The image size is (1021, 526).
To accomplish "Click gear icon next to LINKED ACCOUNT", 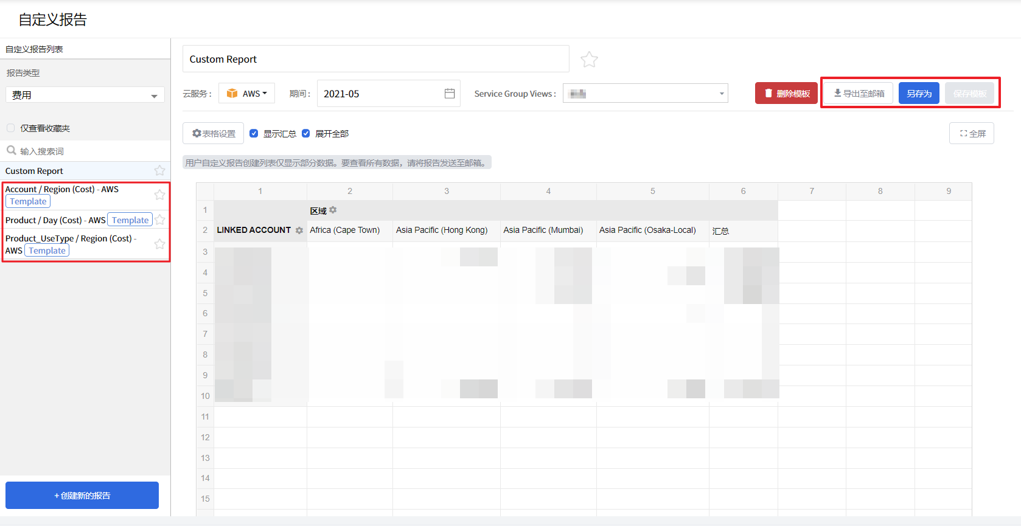I will tap(299, 230).
